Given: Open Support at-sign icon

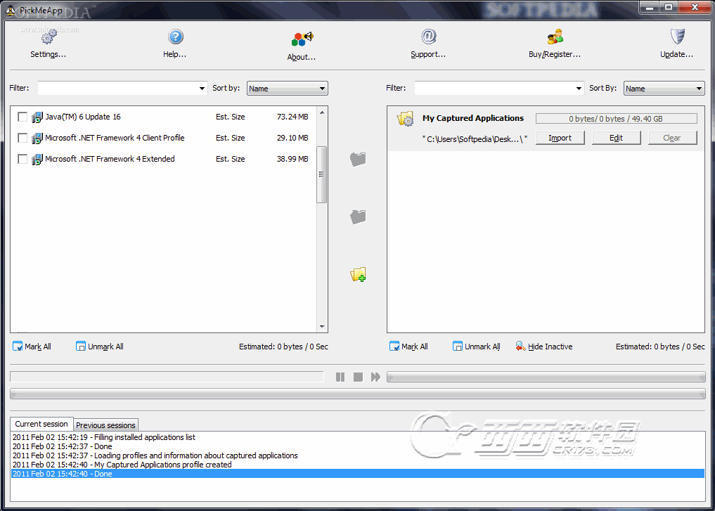Looking at the screenshot, I should [429, 37].
